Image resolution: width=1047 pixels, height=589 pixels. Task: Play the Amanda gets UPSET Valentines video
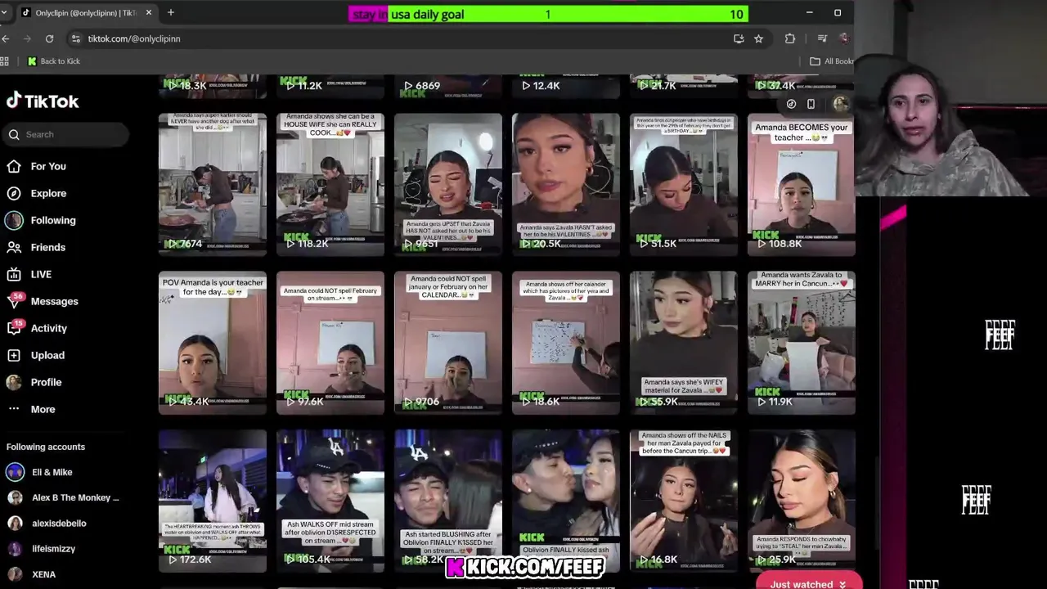448,185
